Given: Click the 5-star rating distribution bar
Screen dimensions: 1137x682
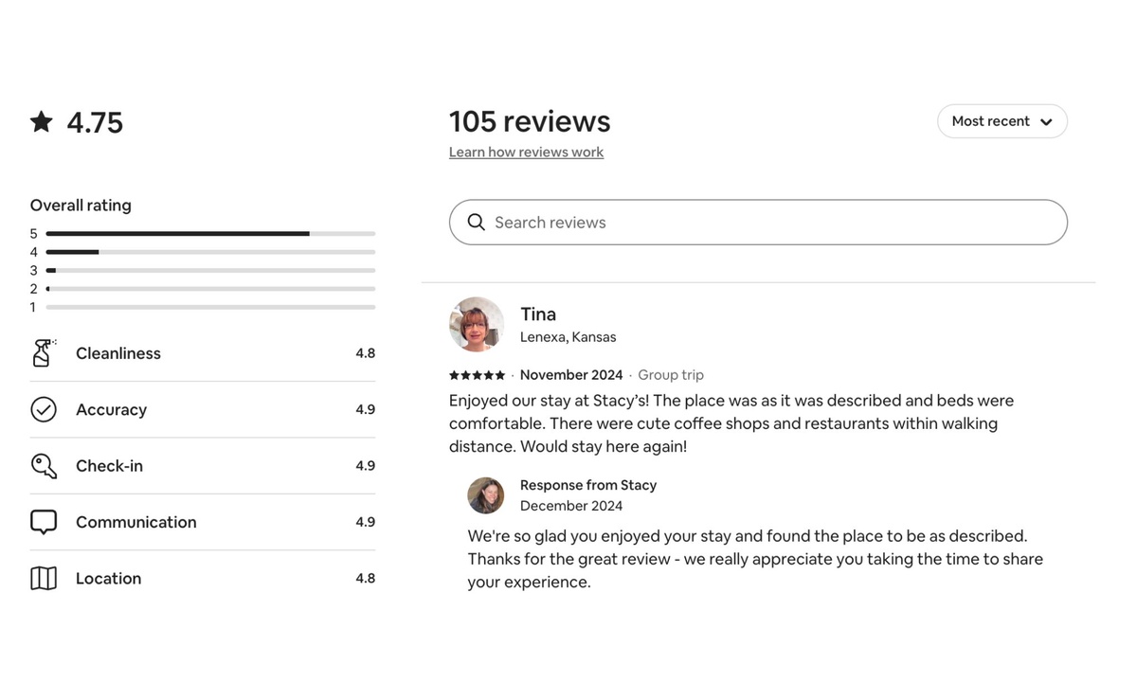Looking at the screenshot, I should [x=210, y=233].
